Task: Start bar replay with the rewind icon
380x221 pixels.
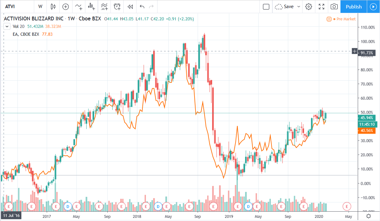Action: click(x=130, y=7)
